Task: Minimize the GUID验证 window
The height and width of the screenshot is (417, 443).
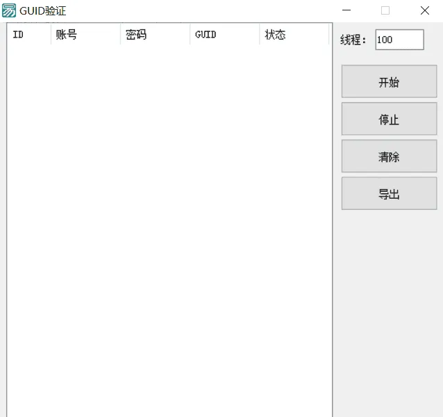Action: [x=346, y=10]
